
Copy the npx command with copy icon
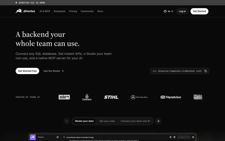[x=206, y=71]
